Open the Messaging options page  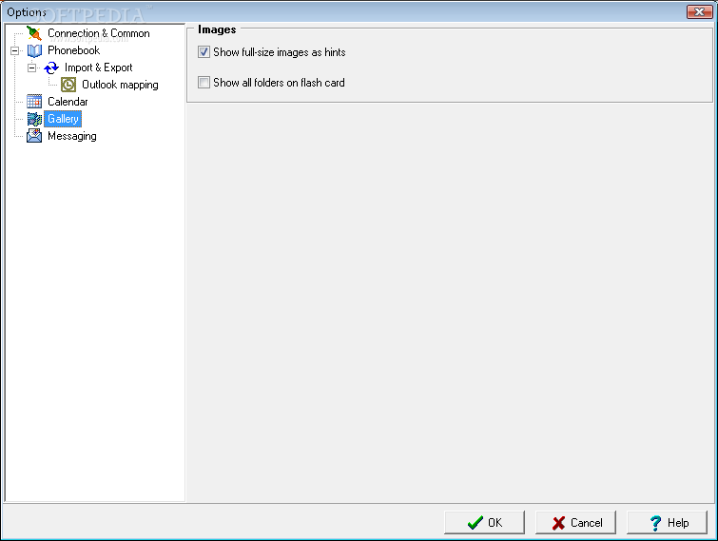pyautogui.click(x=72, y=136)
